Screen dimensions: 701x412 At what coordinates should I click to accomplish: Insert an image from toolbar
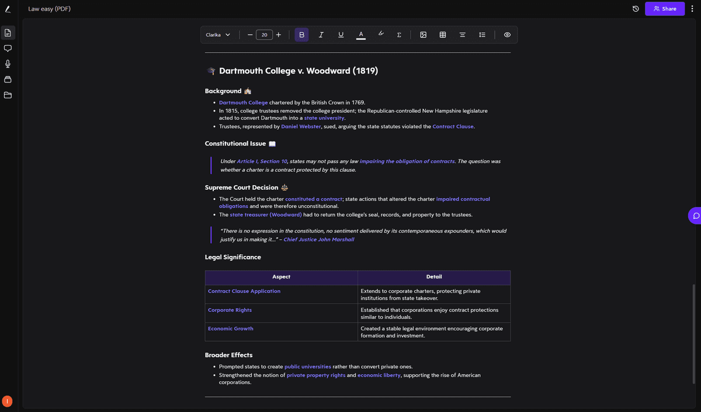tap(424, 34)
